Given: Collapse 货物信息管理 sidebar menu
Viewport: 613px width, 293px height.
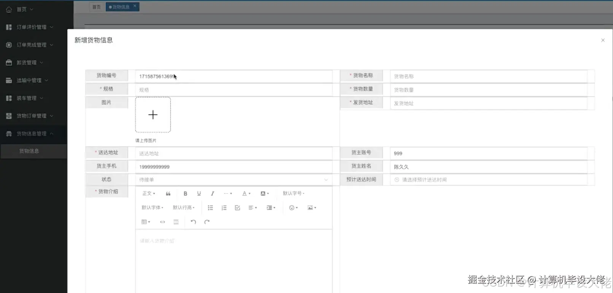Looking at the screenshot, I should pos(33,133).
